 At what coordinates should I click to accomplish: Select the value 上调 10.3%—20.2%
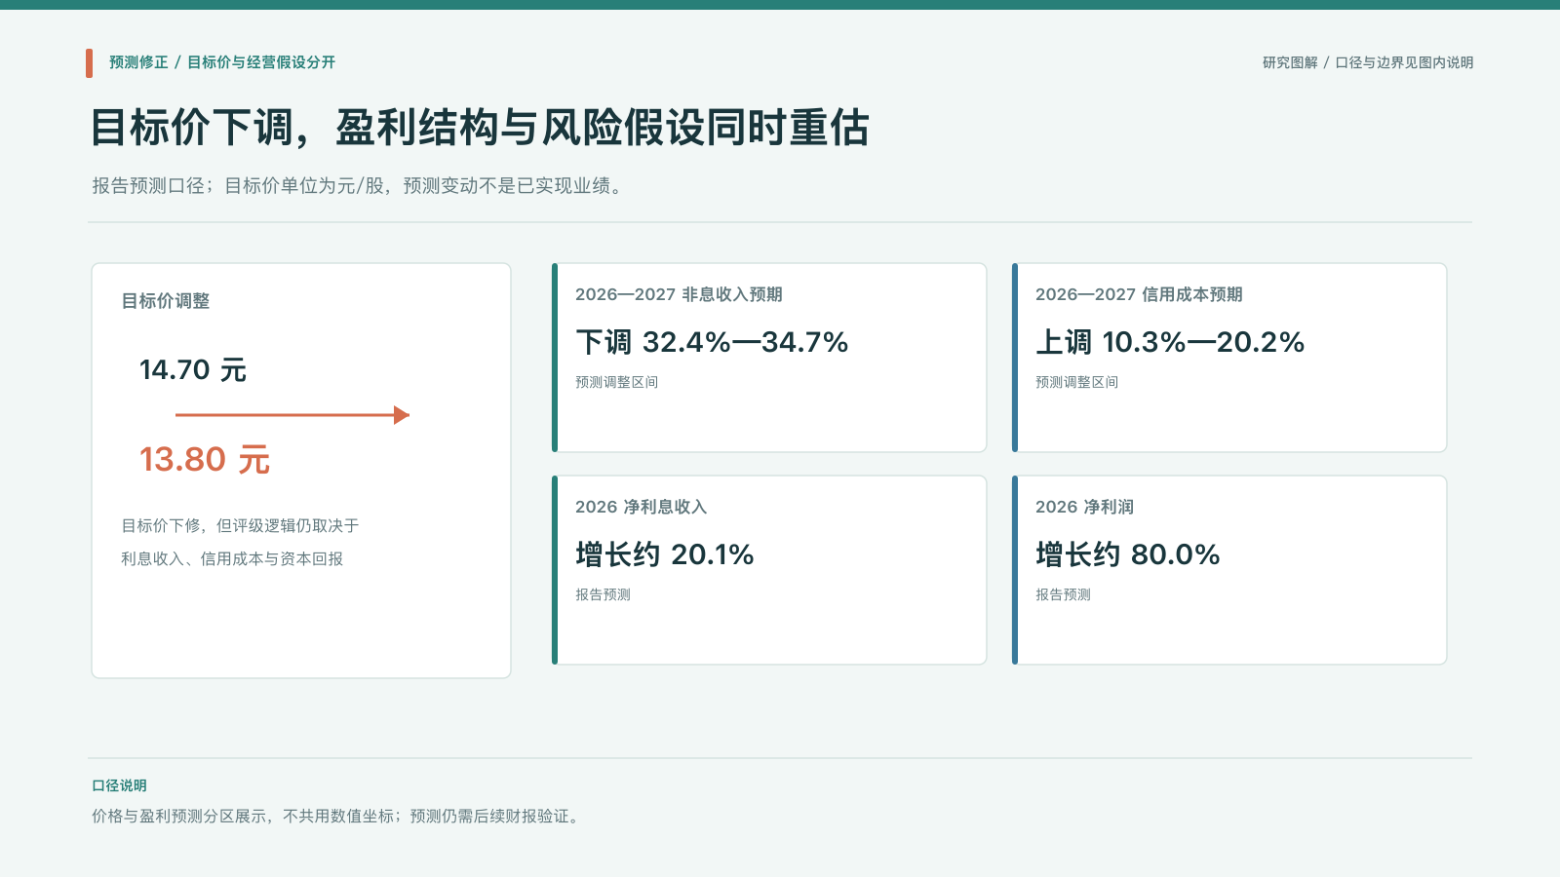pos(1170,342)
